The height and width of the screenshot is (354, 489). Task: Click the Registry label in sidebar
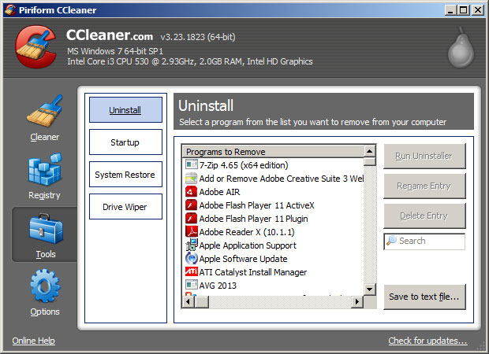(x=44, y=195)
